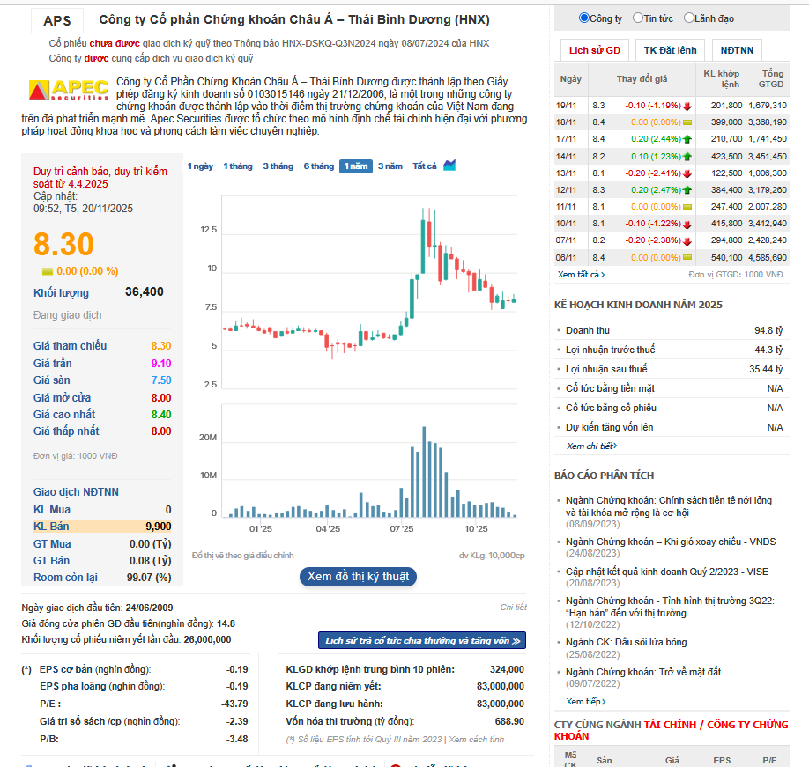The width and height of the screenshot is (809, 767).
Task: Click Giá cao nhất value 8.40
Action: (x=161, y=415)
